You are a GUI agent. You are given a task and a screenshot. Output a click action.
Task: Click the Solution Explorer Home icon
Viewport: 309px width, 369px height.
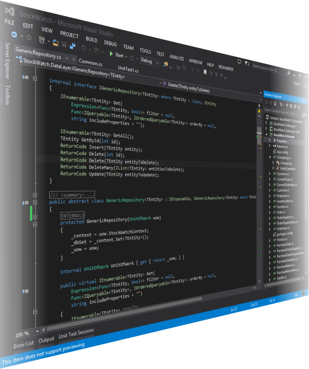coord(275,103)
